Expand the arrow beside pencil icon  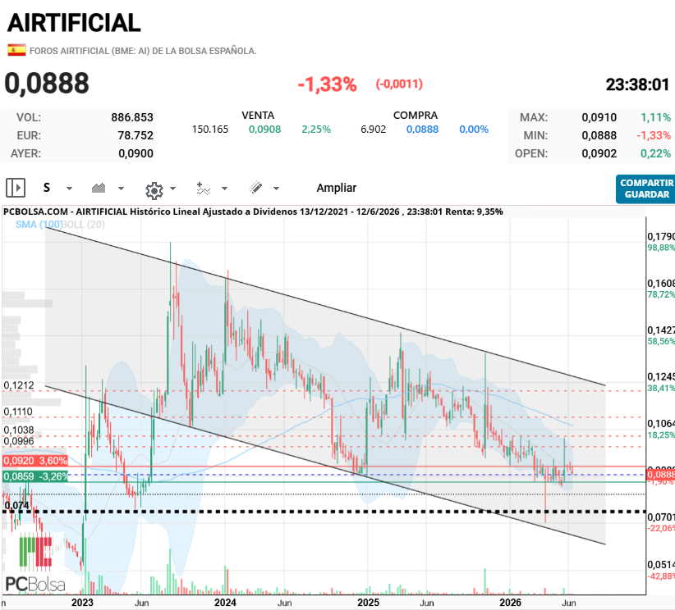point(277,189)
